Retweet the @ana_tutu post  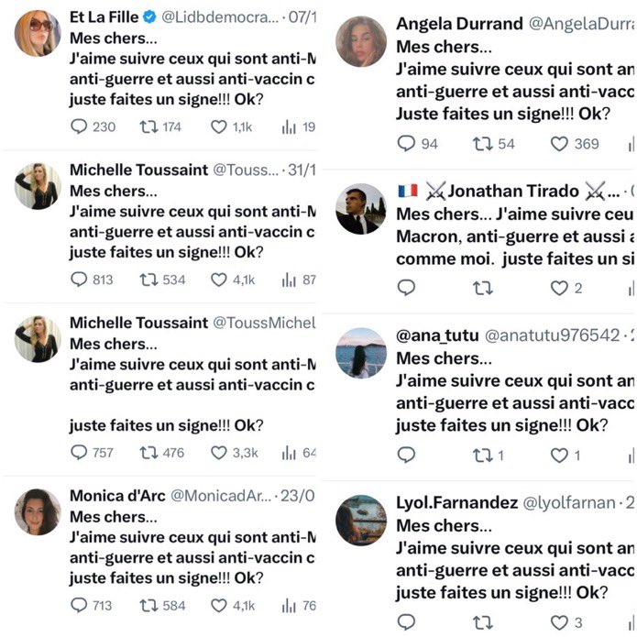(x=483, y=456)
